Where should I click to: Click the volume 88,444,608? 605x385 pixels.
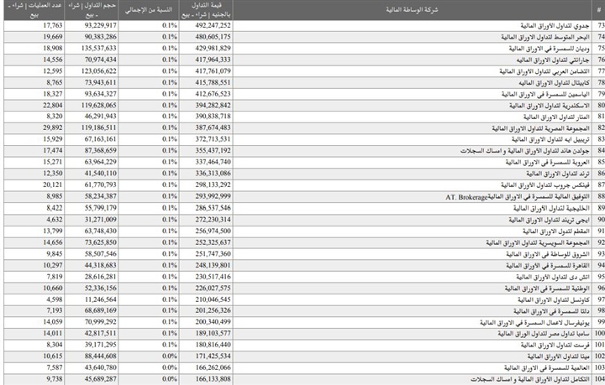(x=100, y=356)
